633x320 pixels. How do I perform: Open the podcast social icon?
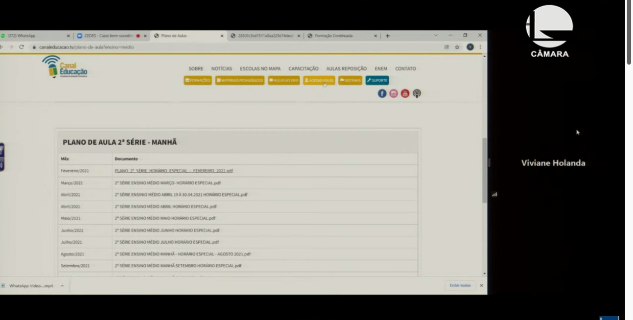pos(417,93)
